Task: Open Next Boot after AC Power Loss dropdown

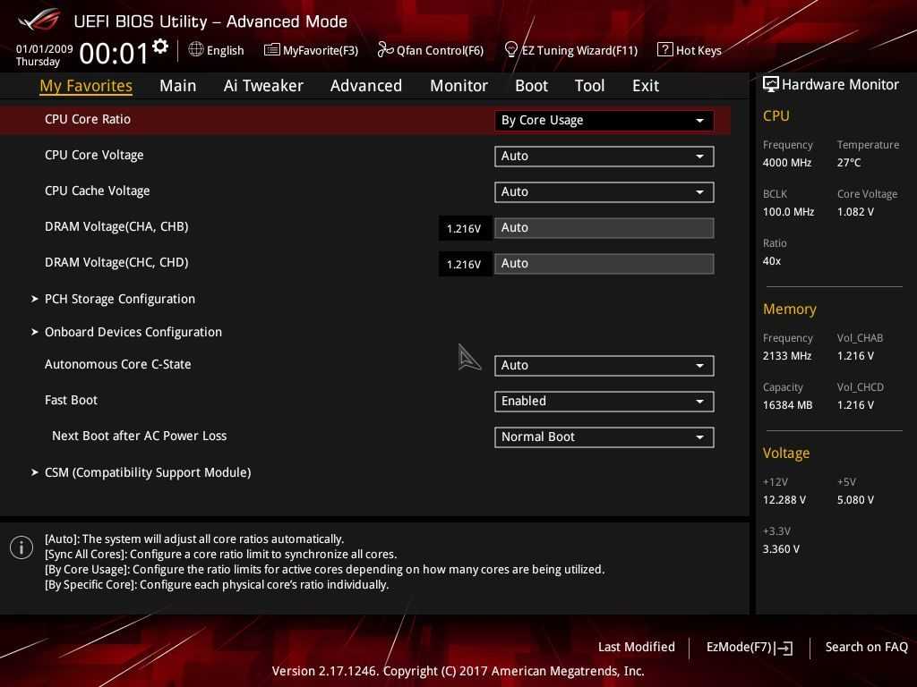Action: click(x=604, y=437)
